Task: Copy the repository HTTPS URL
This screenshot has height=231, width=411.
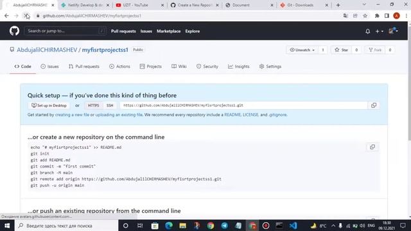Action: [x=374, y=105]
